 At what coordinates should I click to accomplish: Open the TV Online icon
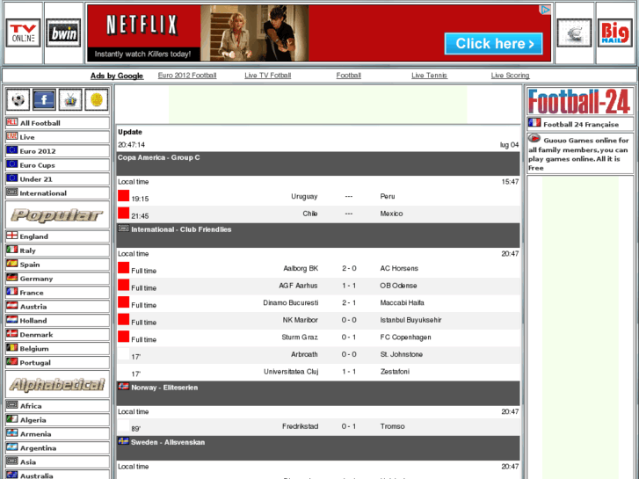click(x=23, y=33)
